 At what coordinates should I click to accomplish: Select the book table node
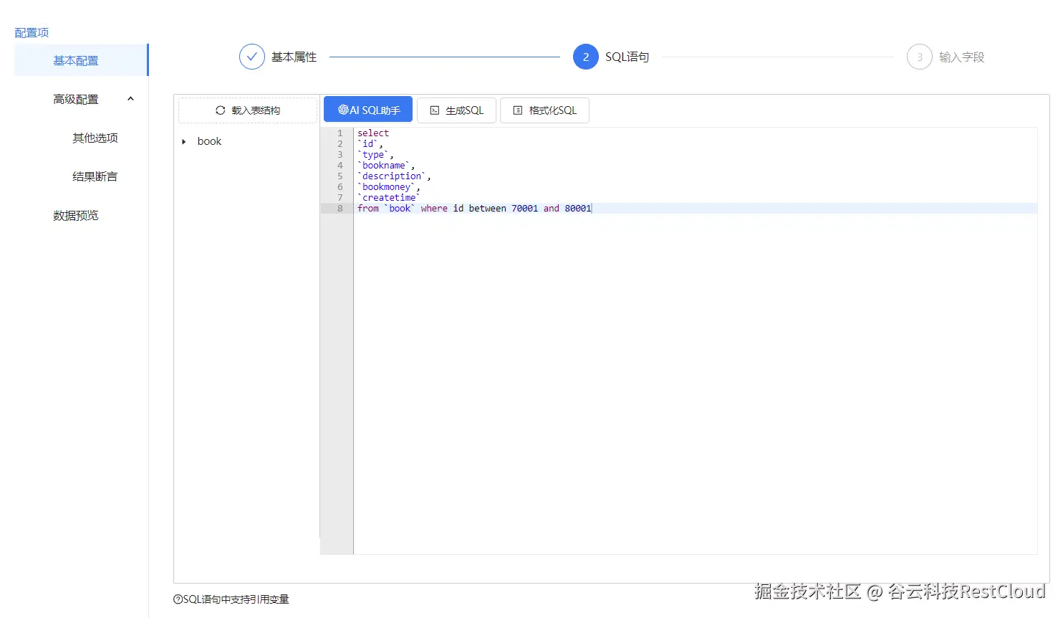tap(209, 141)
